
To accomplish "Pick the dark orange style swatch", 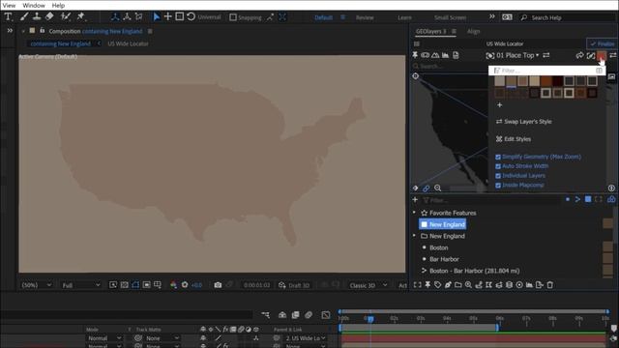I will point(545,81).
